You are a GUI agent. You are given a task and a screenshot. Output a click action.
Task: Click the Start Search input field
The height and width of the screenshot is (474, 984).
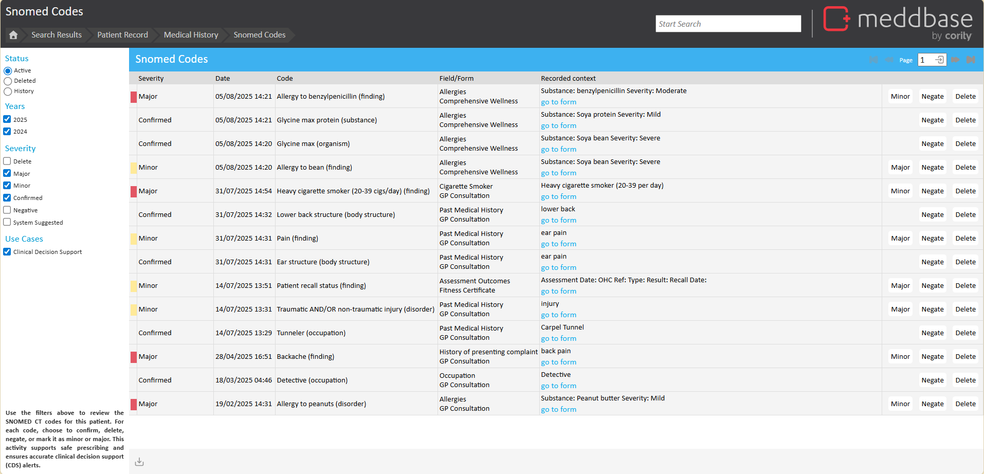728,24
